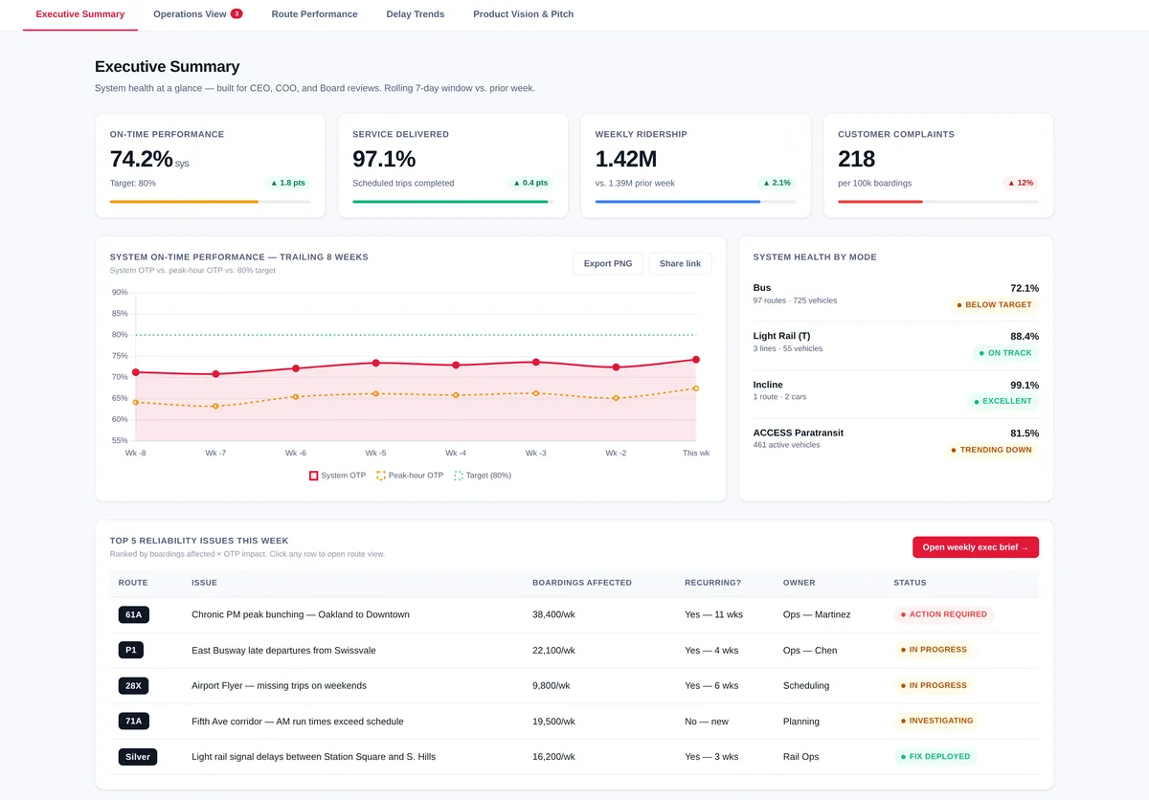Click the Service Delivered value 97.1%
Viewport: 1149px width, 800px height.
click(x=384, y=159)
